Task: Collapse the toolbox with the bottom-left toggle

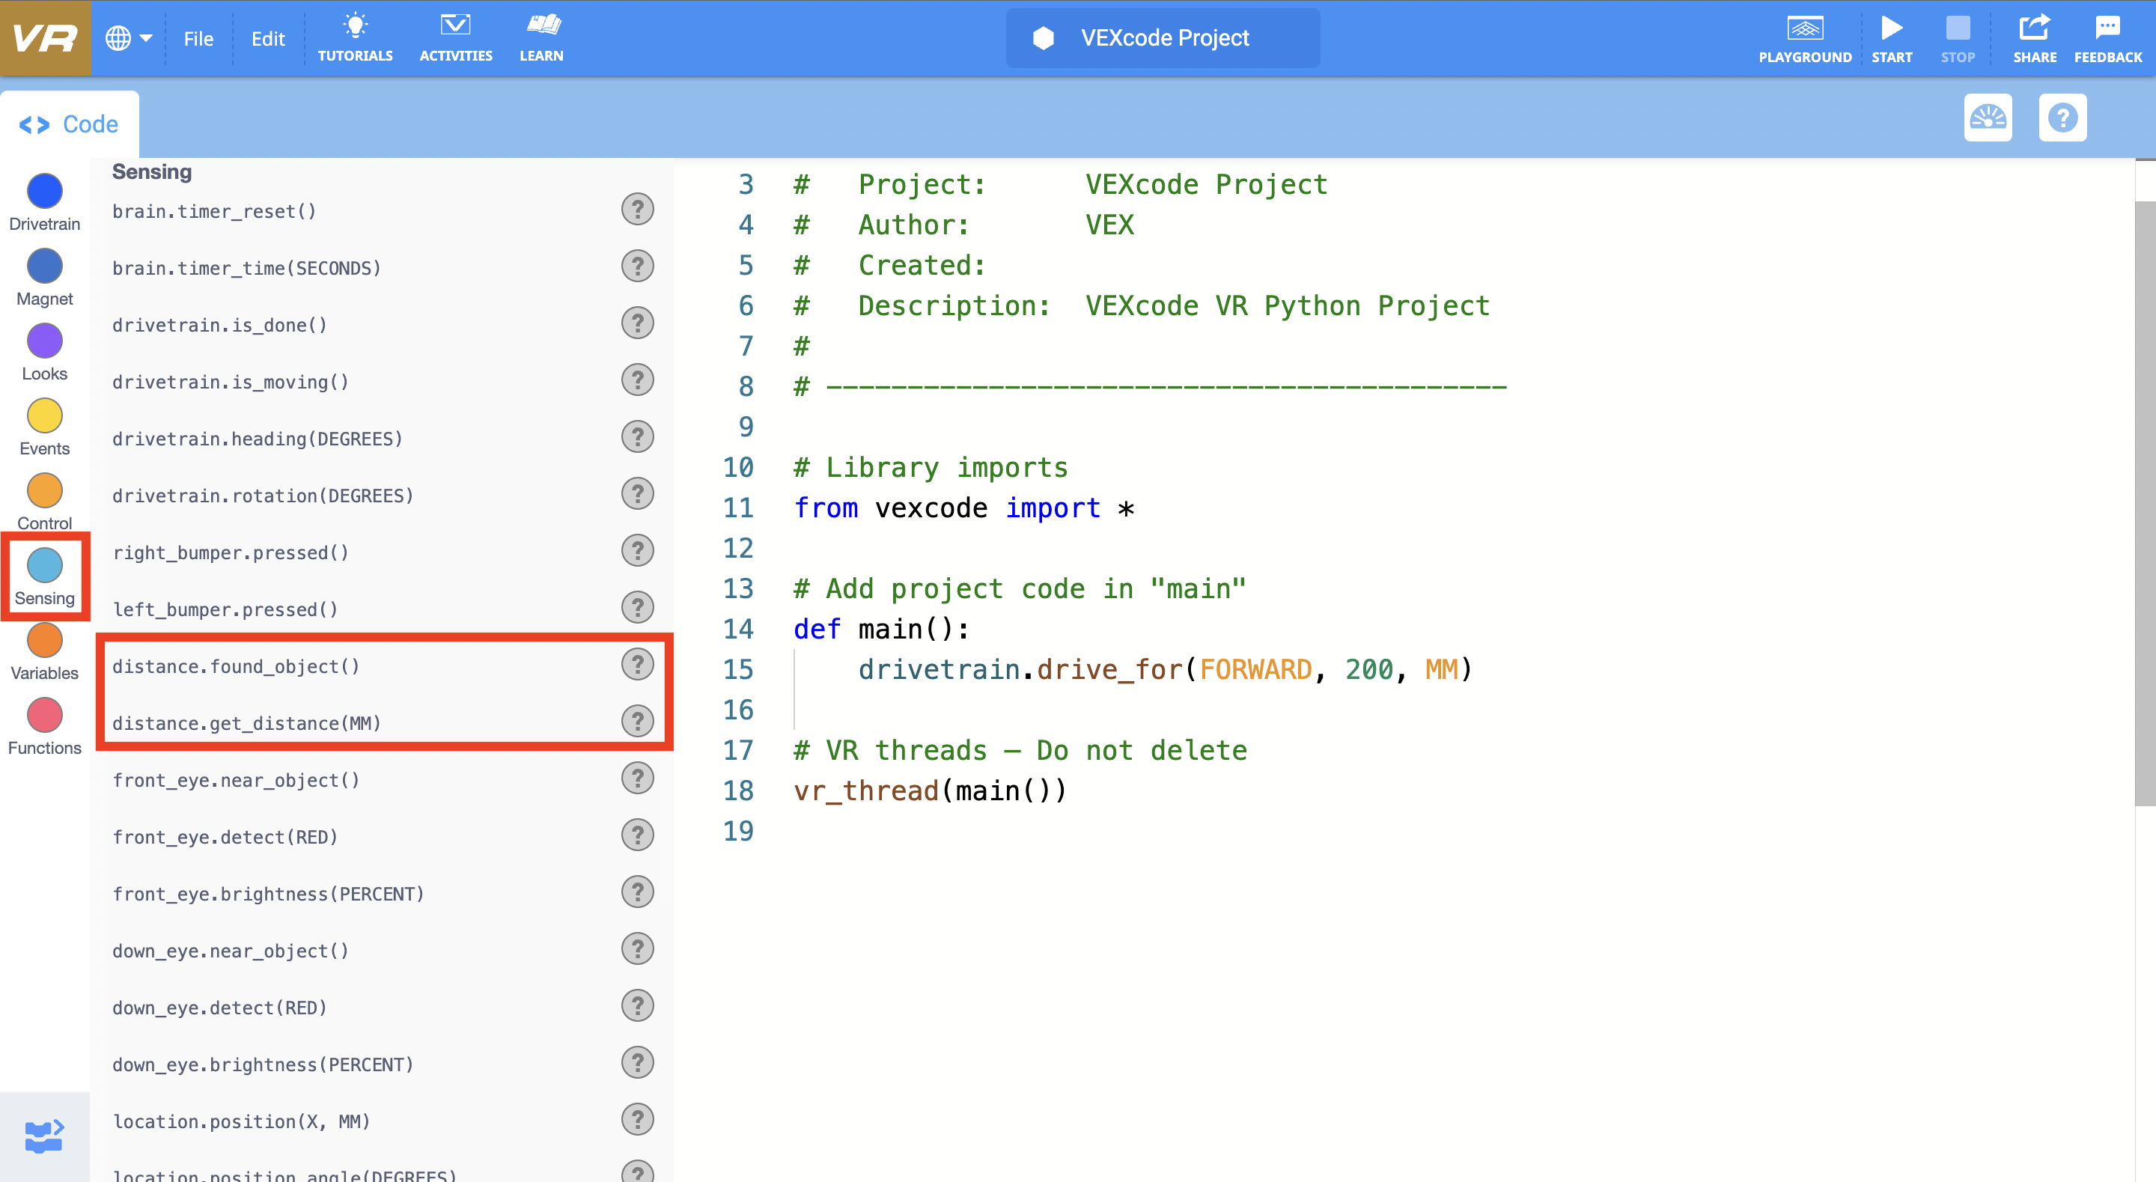Action: click(44, 1136)
